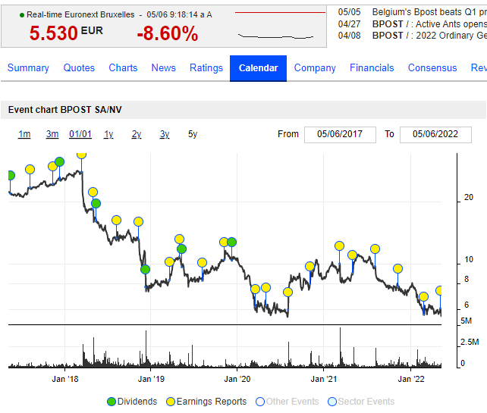The height and width of the screenshot is (413, 487).
Task: Select the 5y chart range
Action: [x=193, y=134]
